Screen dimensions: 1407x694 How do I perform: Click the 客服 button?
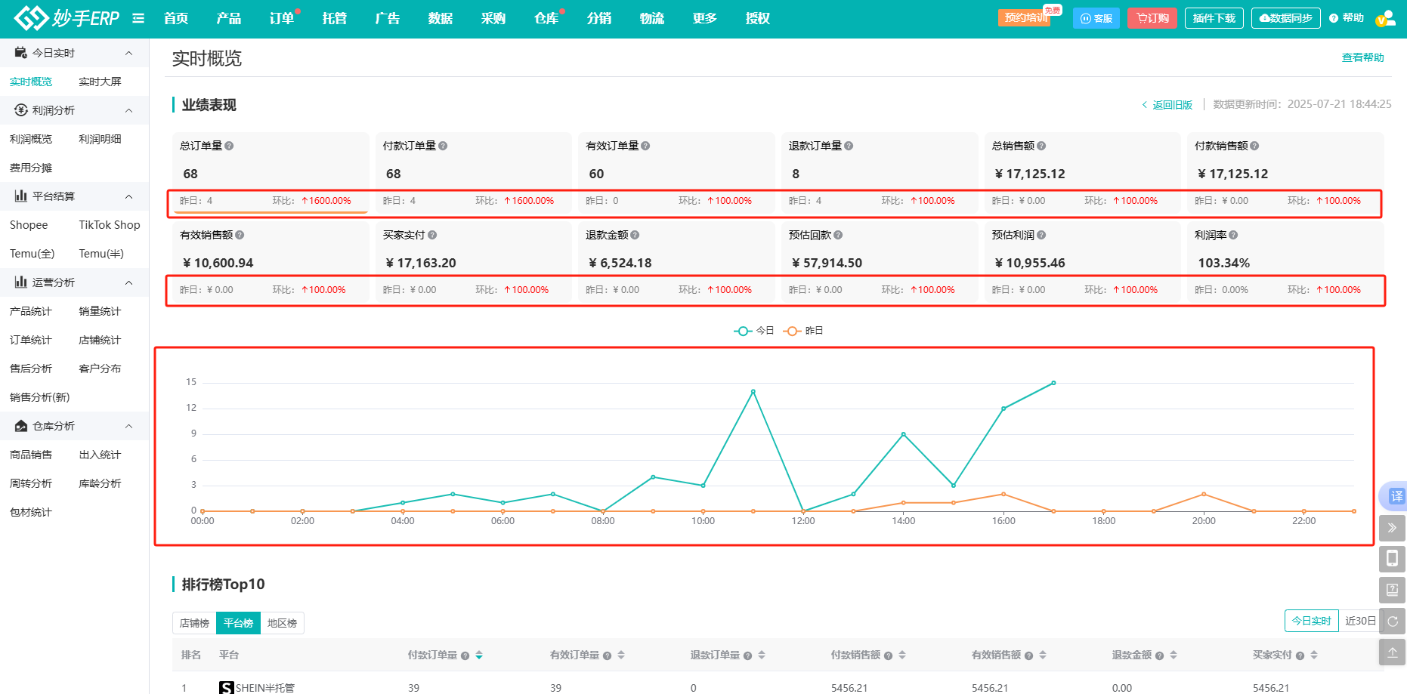pyautogui.click(x=1096, y=18)
